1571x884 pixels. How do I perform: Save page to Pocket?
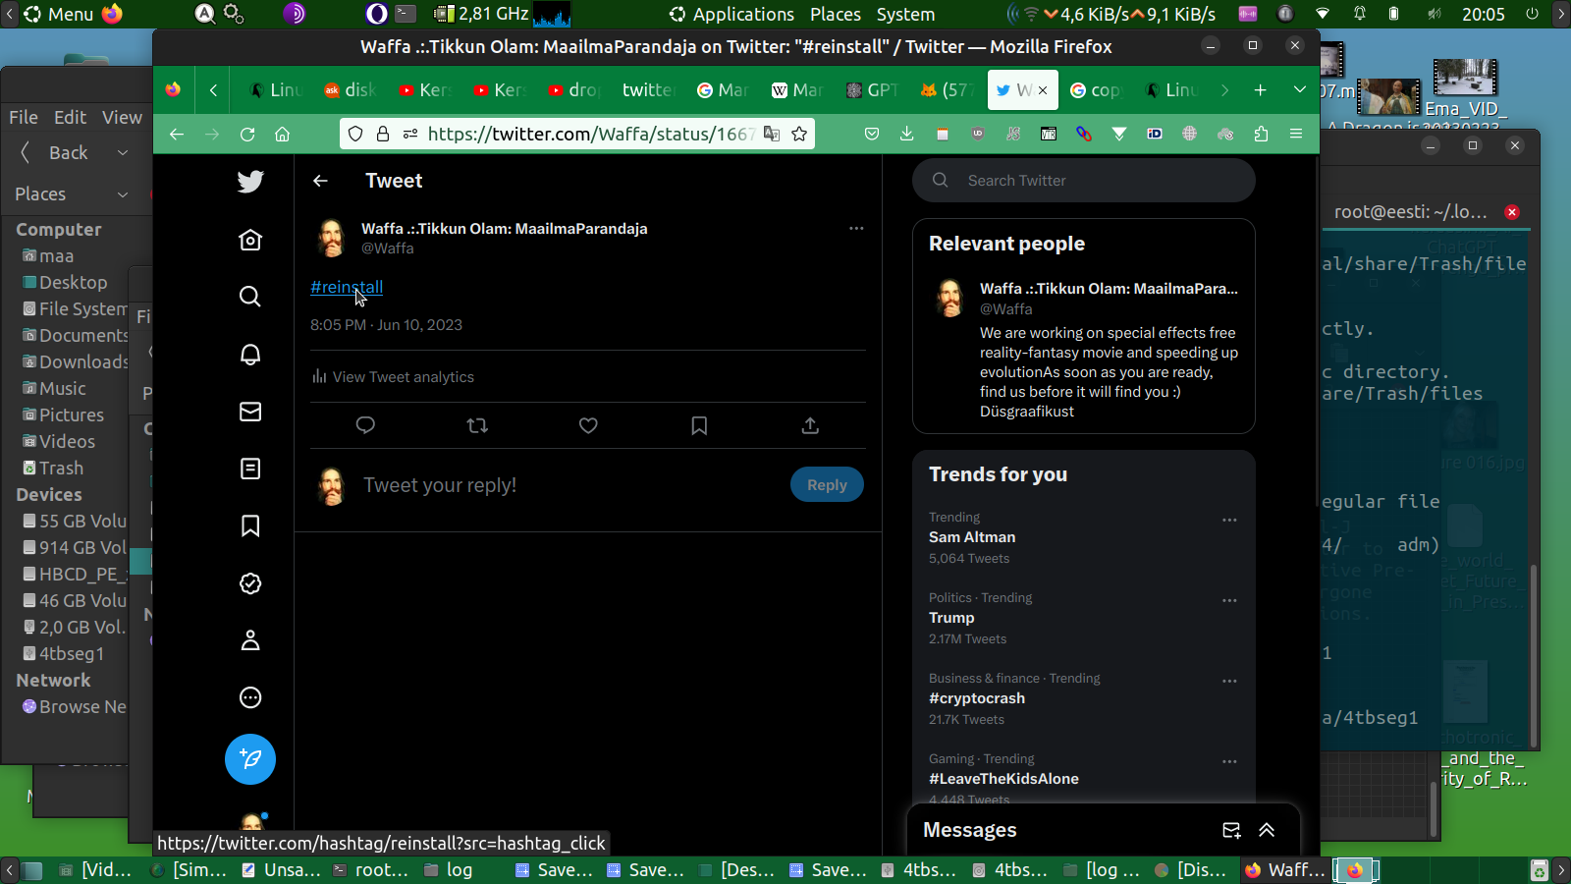coord(871,134)
